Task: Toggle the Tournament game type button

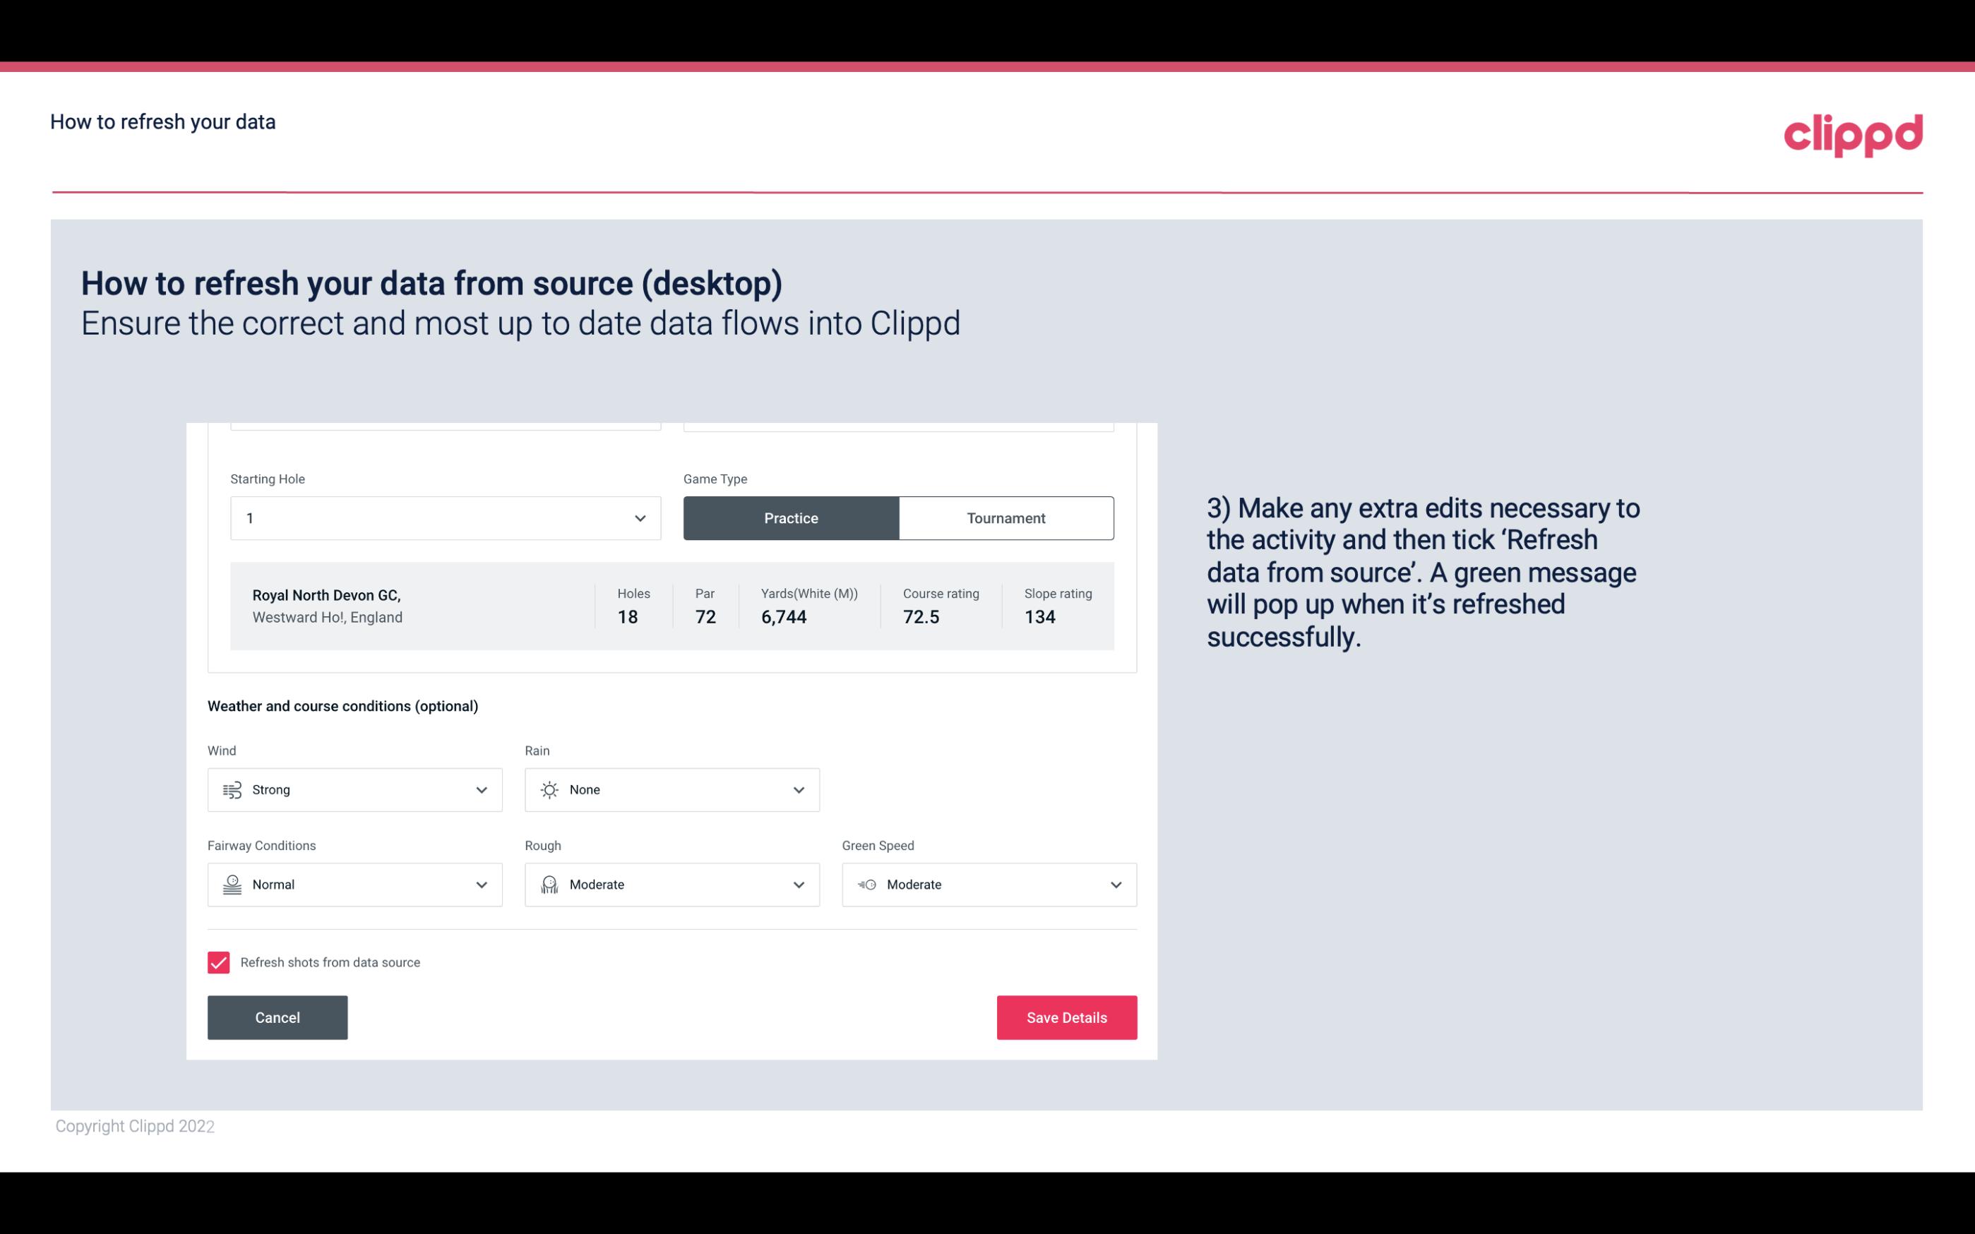Action: pyautogui.click(x=1006, y=517)
